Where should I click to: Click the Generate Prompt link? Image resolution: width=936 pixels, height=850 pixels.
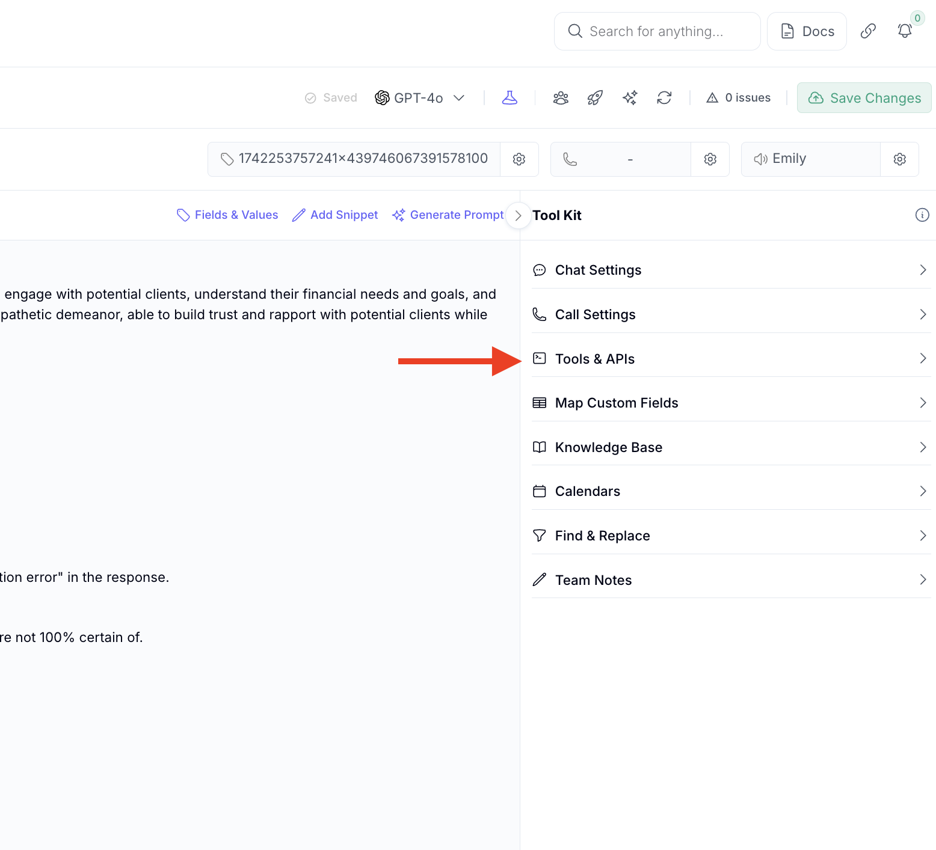coord(448,215)
